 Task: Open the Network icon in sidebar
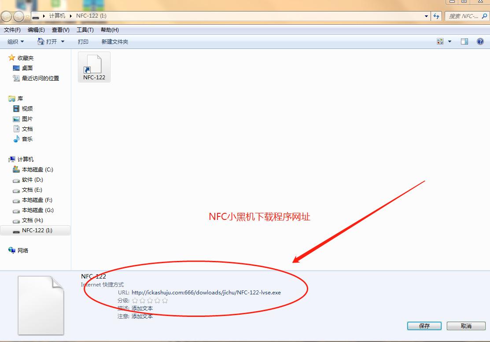pos(12,250)
